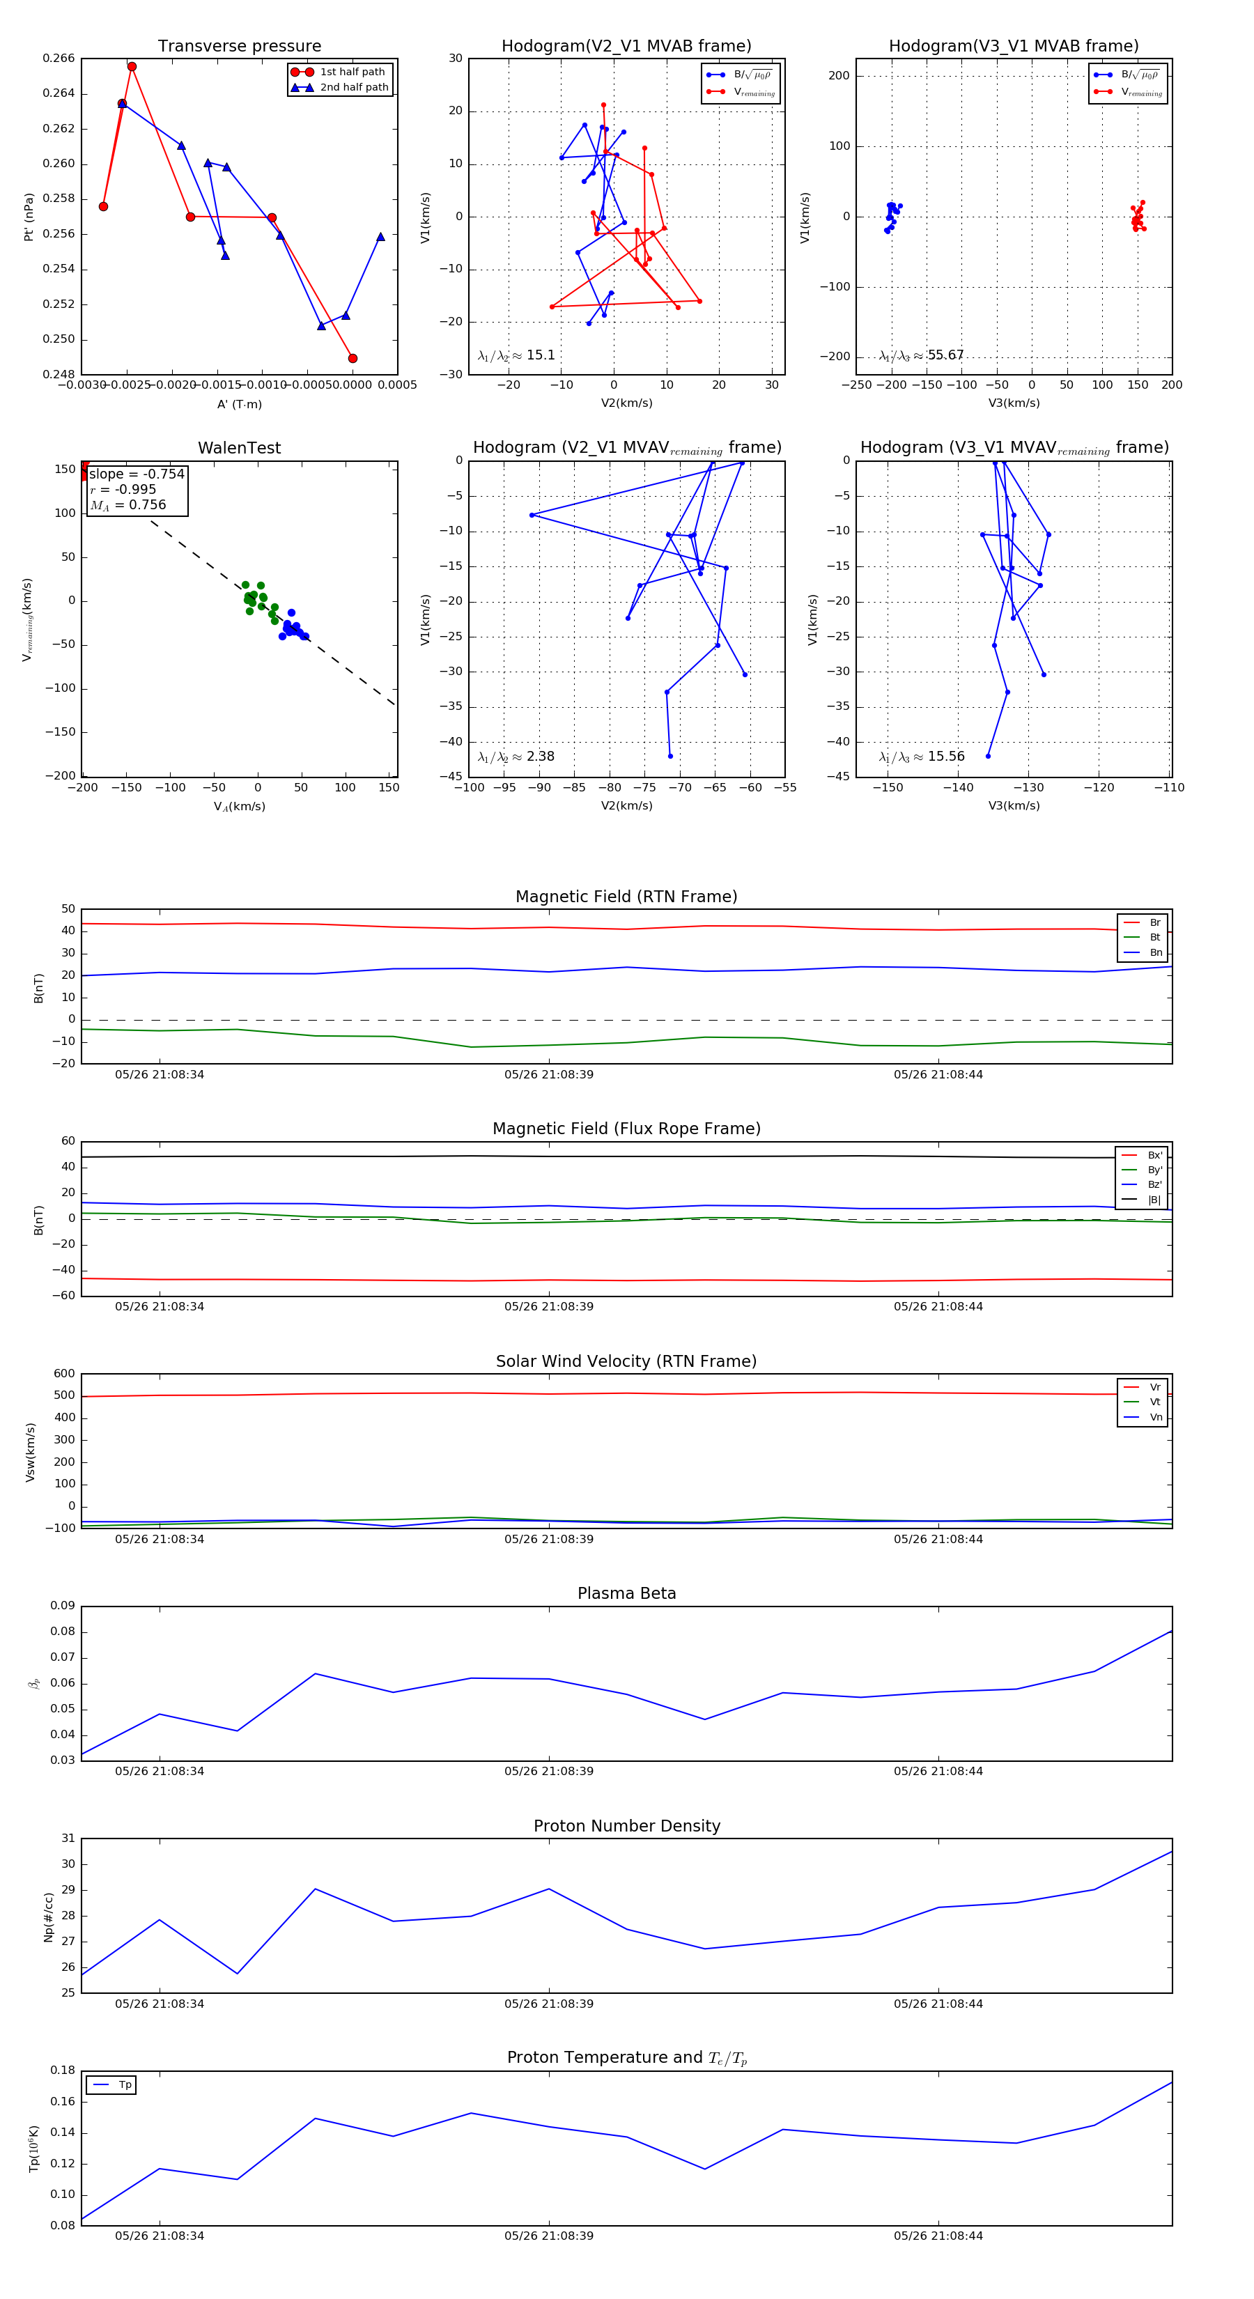Click the 'Magnetic Field (Flux Rope Frame)' title

tap(626, 1129)
